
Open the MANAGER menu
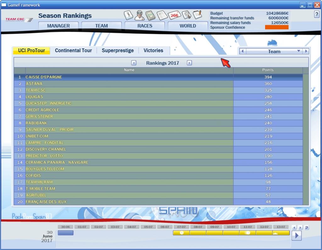click(x=58, y=26)
